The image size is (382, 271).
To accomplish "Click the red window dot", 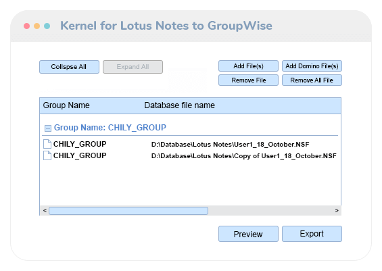I will (27, 26).
